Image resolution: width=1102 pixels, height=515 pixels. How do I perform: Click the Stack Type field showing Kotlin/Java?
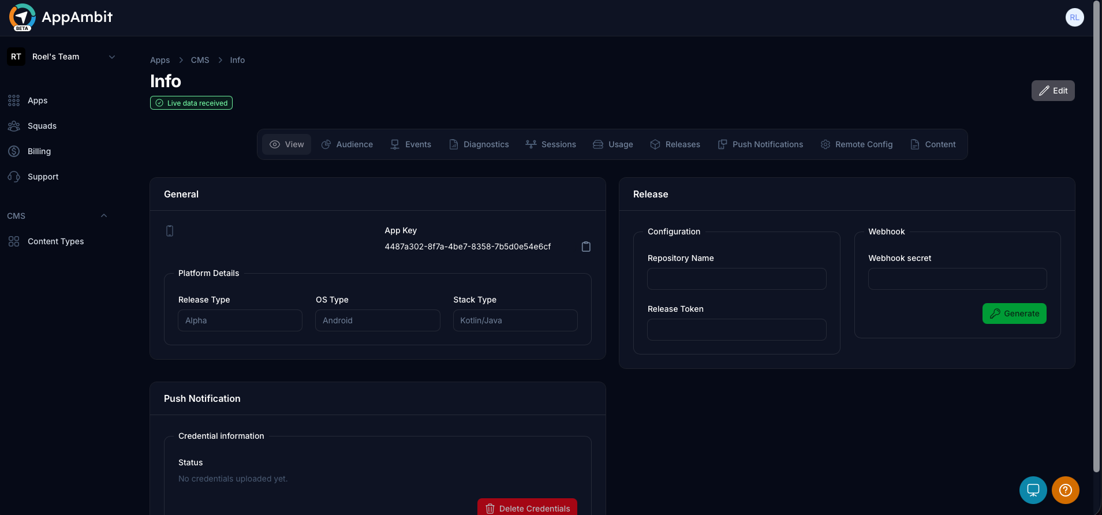pyautogui.click(x=515, y=320)
